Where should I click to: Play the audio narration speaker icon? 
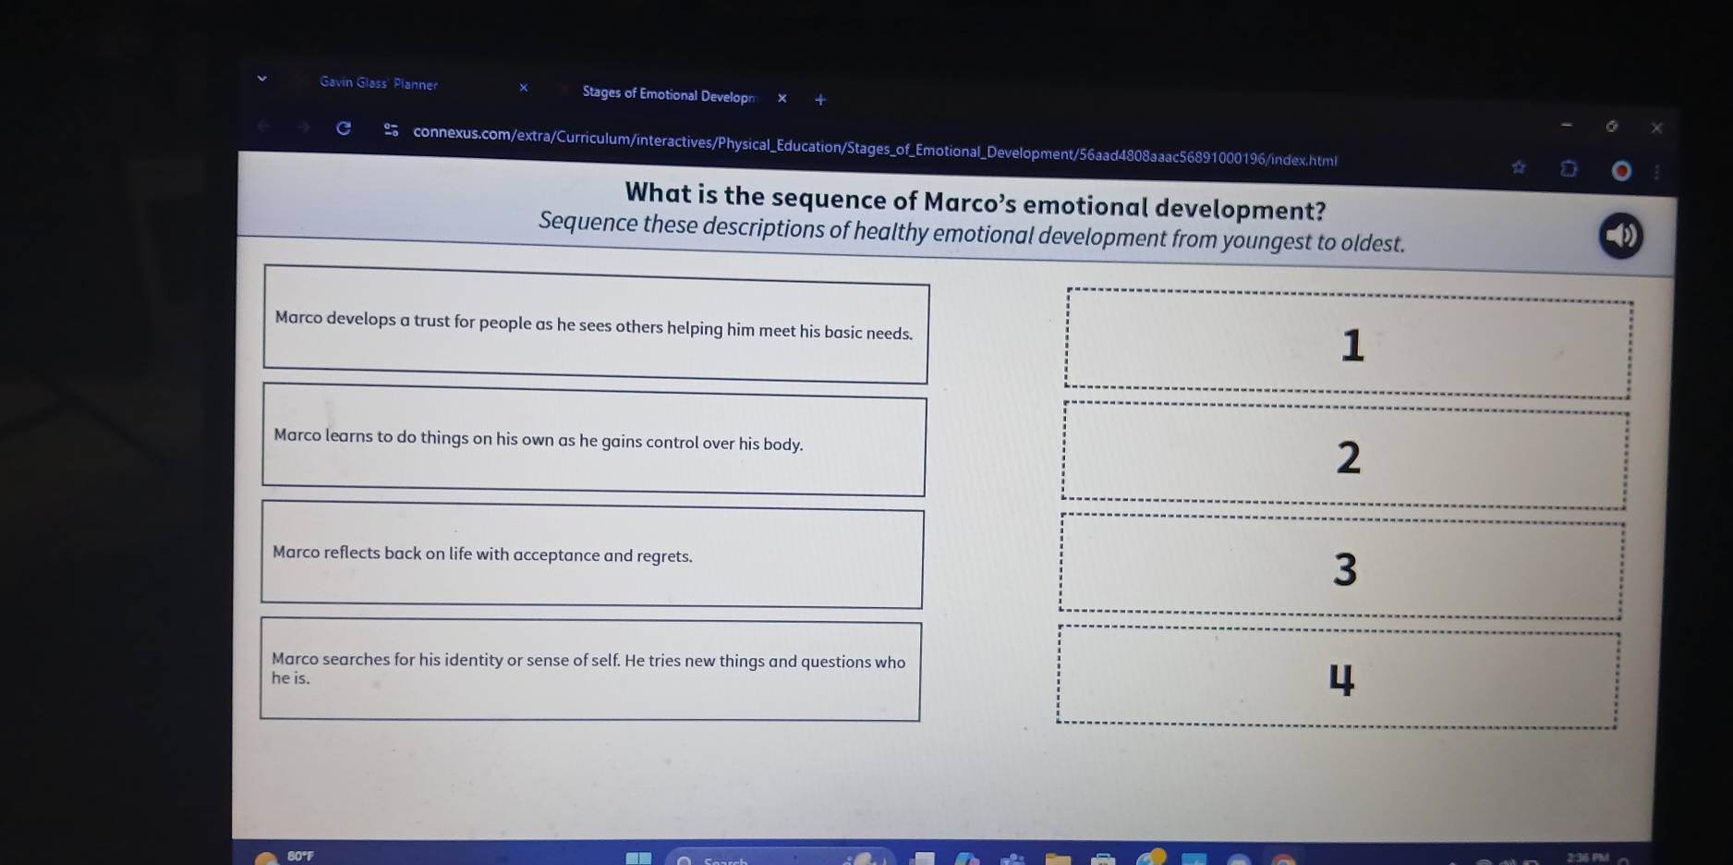click(x=1620, y=236)
